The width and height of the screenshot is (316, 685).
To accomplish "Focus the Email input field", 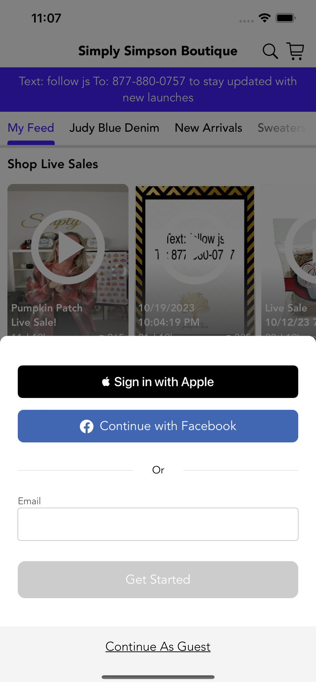I will pyautogui.click(x=158, y=524).
